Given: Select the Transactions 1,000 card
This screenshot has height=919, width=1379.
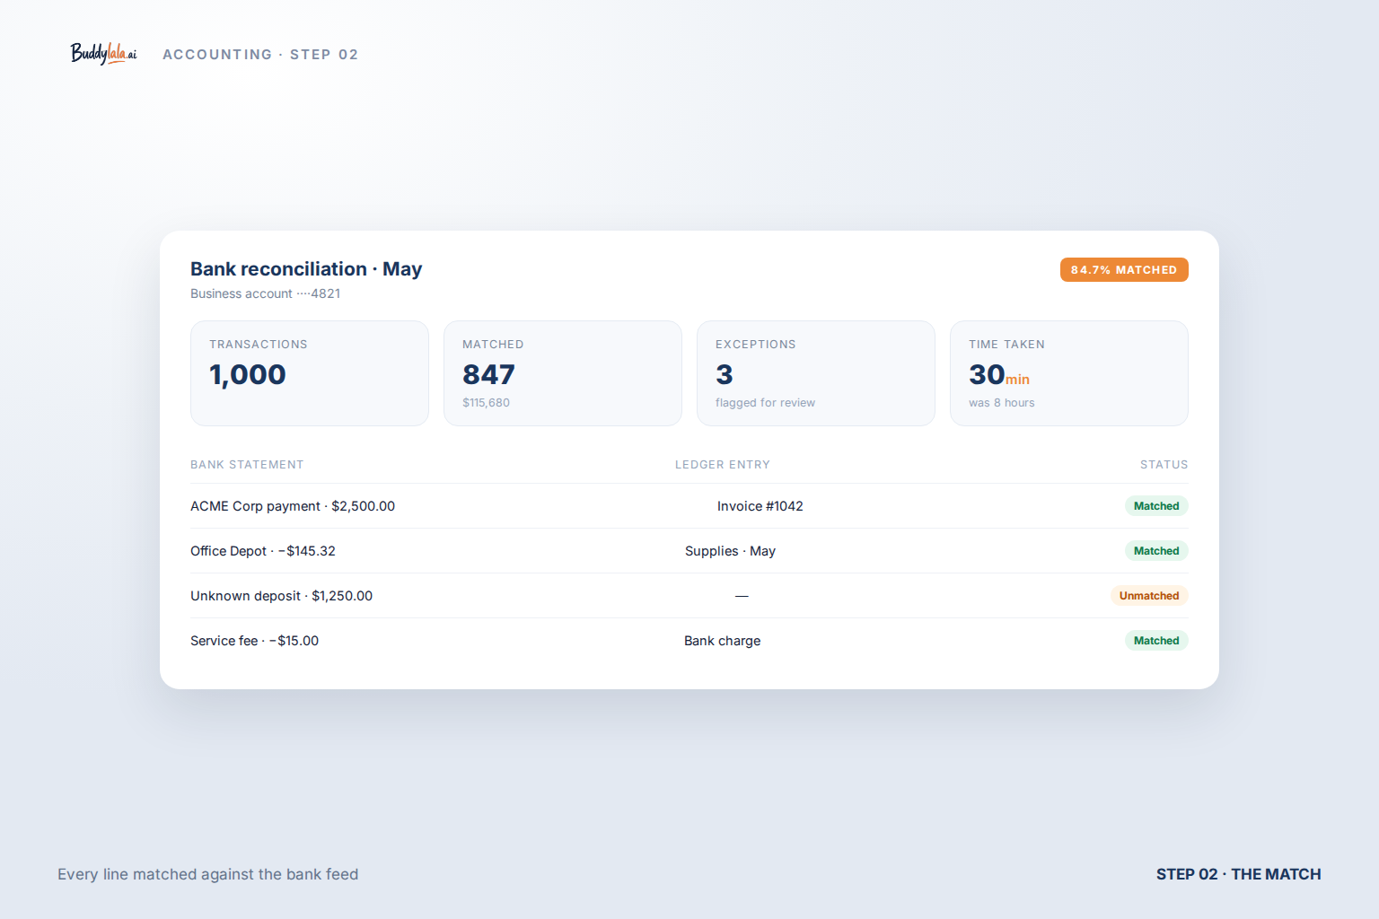Looking at the screenshot, I should coord(310,373).
